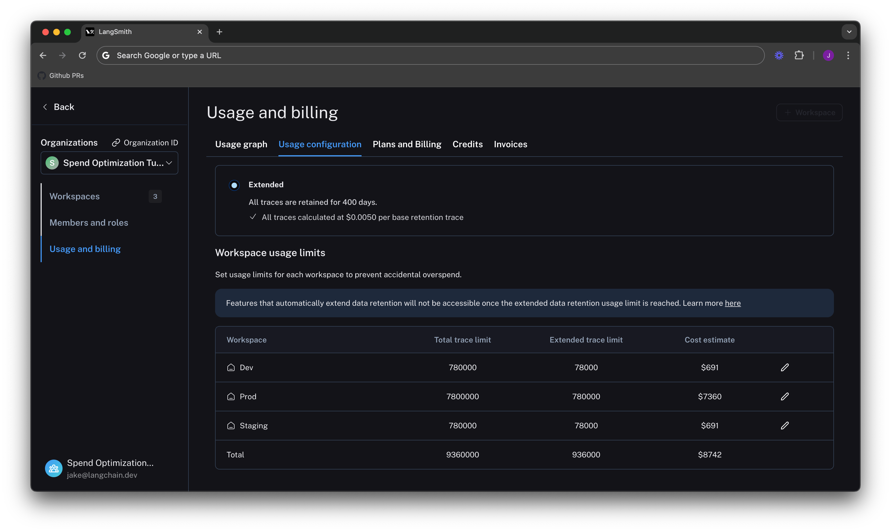The height and width of the screenshot is (532, 891).
Task: Open the Chrome three-dot menu
Action: click(848, 56)
